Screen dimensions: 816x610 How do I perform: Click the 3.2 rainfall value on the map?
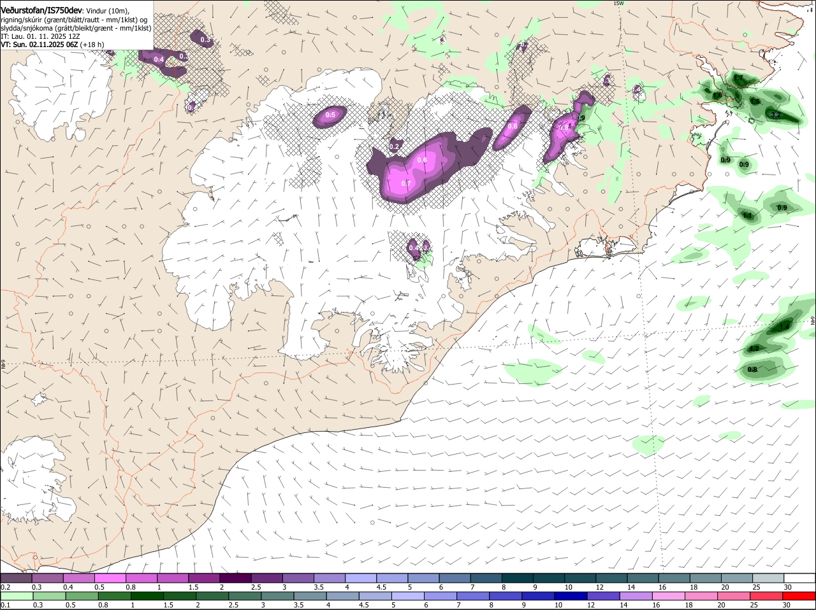tap(776, 115)
